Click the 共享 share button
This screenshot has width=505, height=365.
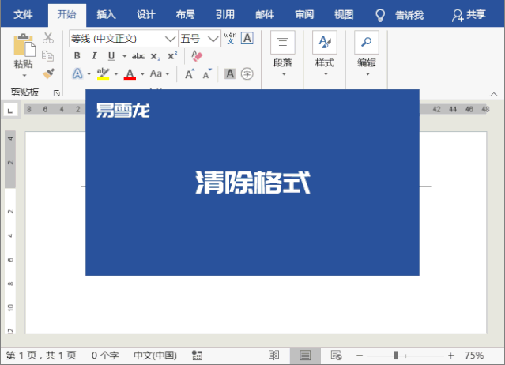(x=469, y=15)
